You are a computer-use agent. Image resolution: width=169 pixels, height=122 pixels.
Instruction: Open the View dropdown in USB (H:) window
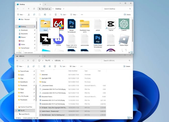[73, 66]
